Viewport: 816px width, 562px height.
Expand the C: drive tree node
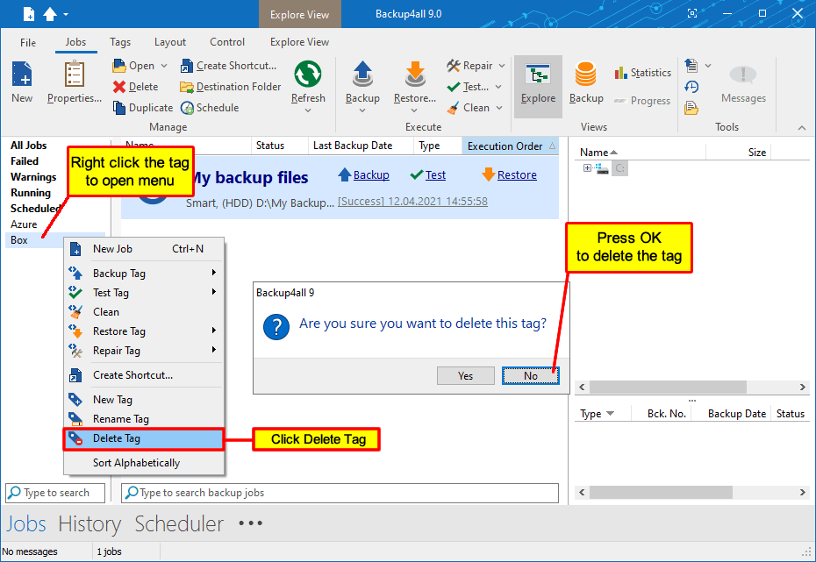pyautogui.click(x=587, y=168)
